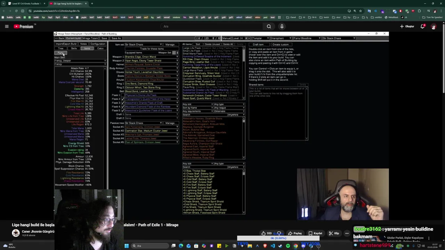Select Rift Claw, Chain Gloves item
The width and height of the screenshot is (445, 250).
point(196,59)
